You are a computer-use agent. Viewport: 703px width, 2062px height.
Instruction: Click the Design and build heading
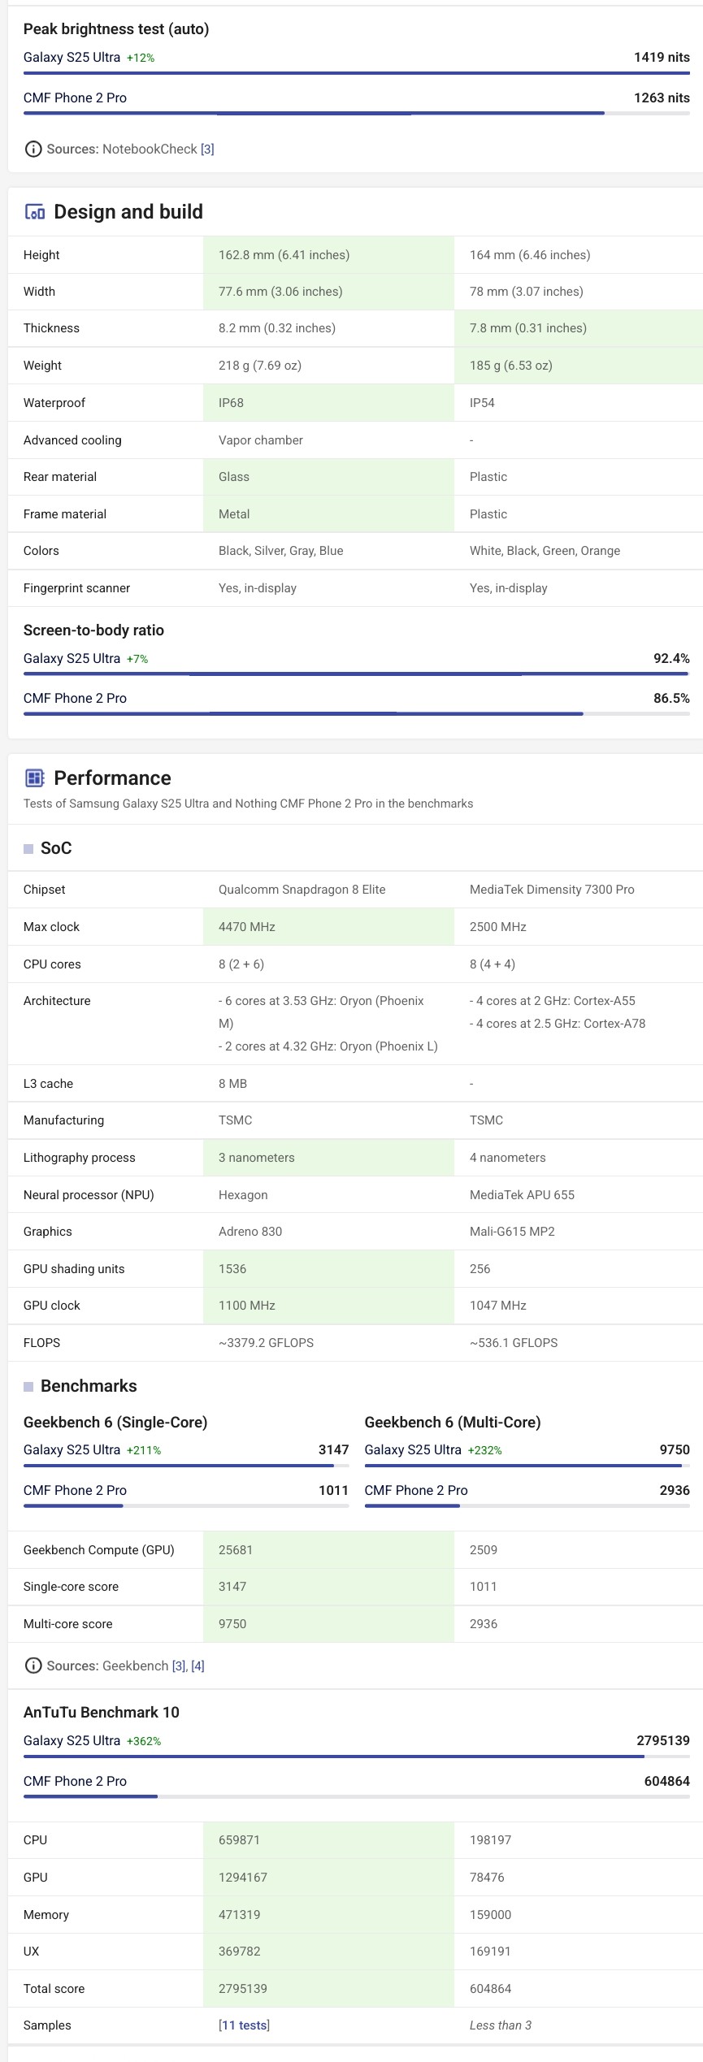[128, 212]
